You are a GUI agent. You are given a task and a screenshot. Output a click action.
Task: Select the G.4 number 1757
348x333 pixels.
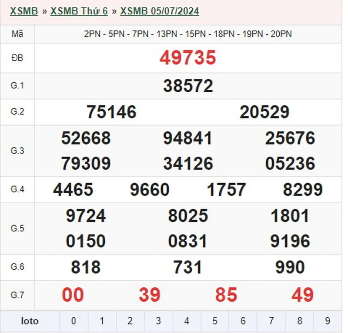pos(226,189)
